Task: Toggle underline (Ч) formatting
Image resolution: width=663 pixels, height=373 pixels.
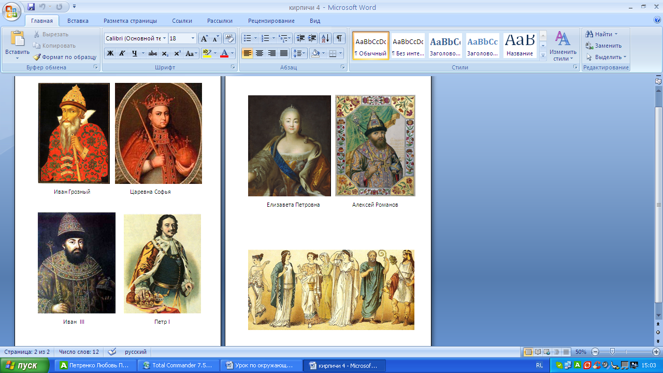Action: pos(135,53)
